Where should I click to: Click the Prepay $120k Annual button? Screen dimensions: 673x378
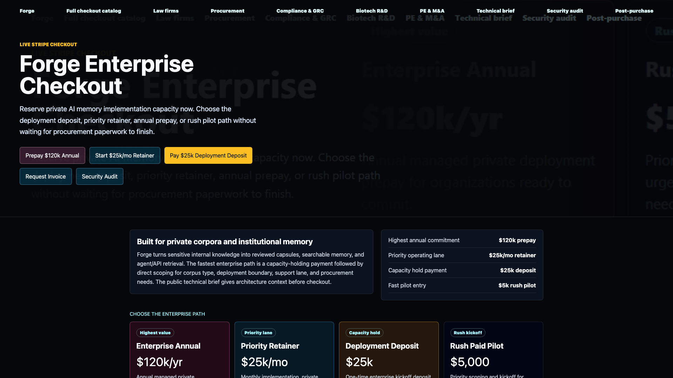52,155
